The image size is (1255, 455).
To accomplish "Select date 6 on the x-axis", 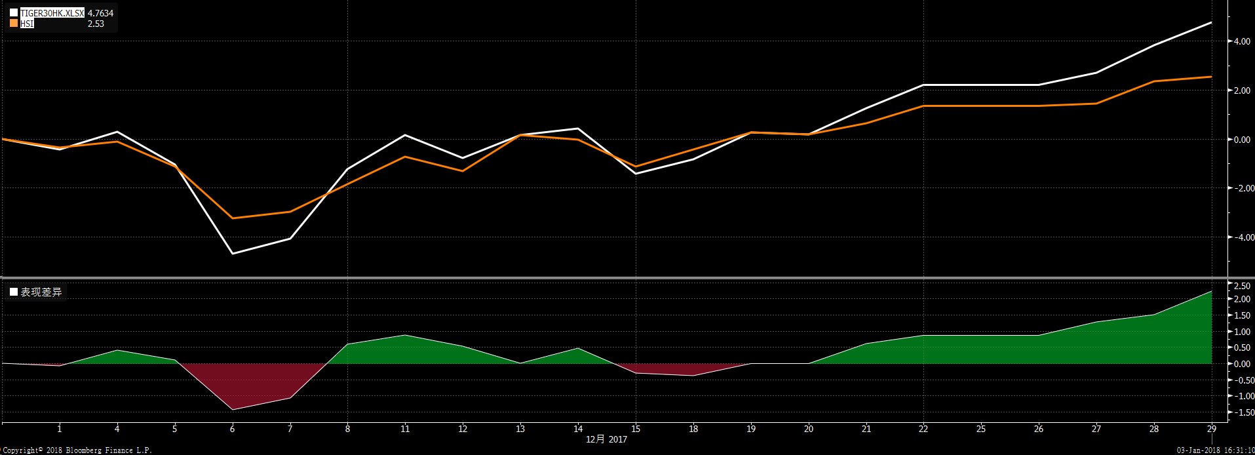I will click(x=232, y=429).
